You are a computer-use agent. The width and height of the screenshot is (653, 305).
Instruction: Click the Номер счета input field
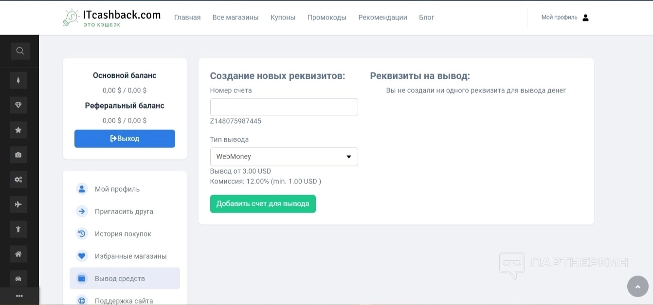point(284,107)
